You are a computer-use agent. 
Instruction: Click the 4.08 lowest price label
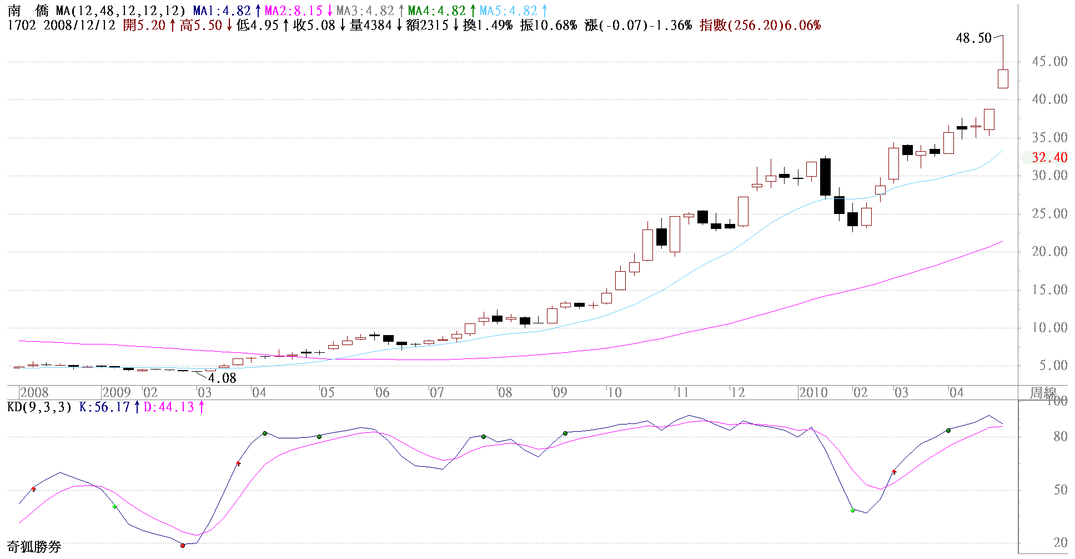pos(222,379)
